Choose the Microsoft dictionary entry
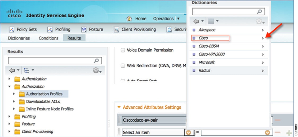Viewport: 298px width, 137px height. (229, 62)
